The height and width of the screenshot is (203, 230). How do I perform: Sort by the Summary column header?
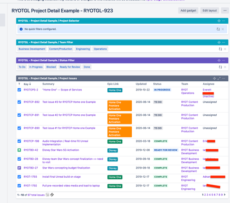pos(48,84)
